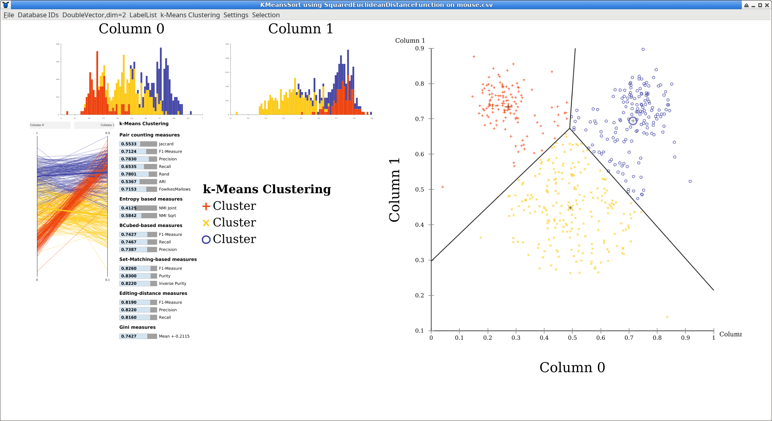The image size is (772, 421).
Task: Click the red plus cluster legend marker
Action: (x=206, y=206)
